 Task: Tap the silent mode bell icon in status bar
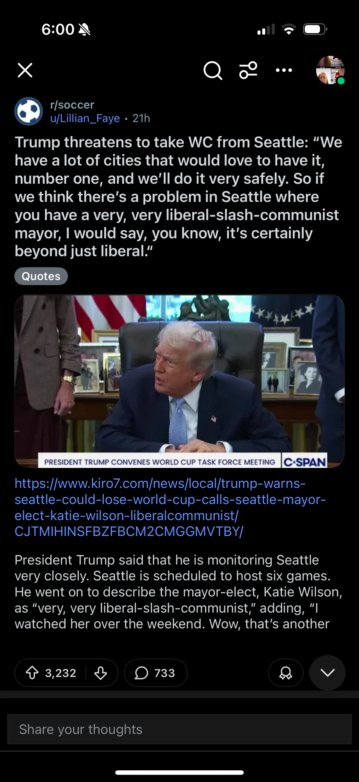pyautogui.click(x=84, y=29)
